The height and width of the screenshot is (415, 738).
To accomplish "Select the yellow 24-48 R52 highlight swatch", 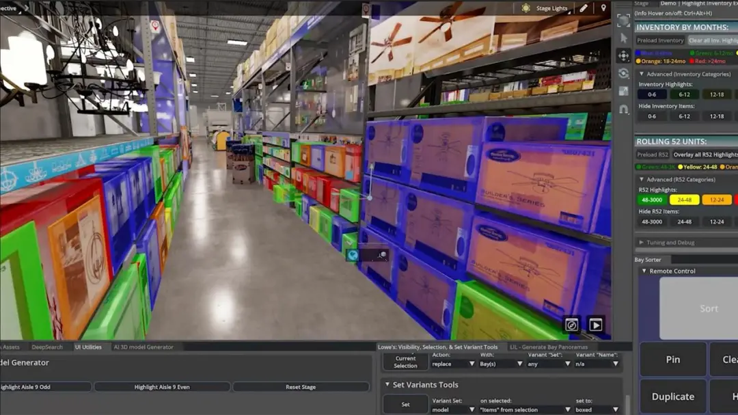I will [x=684, y=200].
